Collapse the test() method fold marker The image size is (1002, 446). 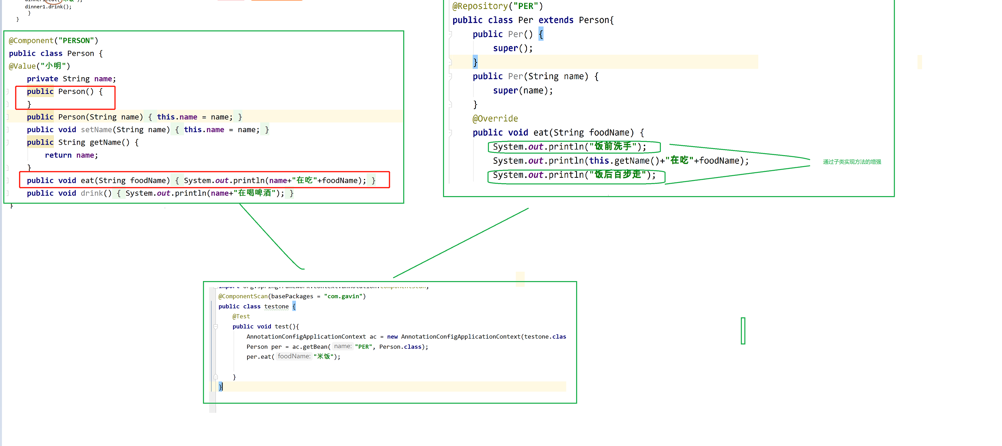coord(215,327)
